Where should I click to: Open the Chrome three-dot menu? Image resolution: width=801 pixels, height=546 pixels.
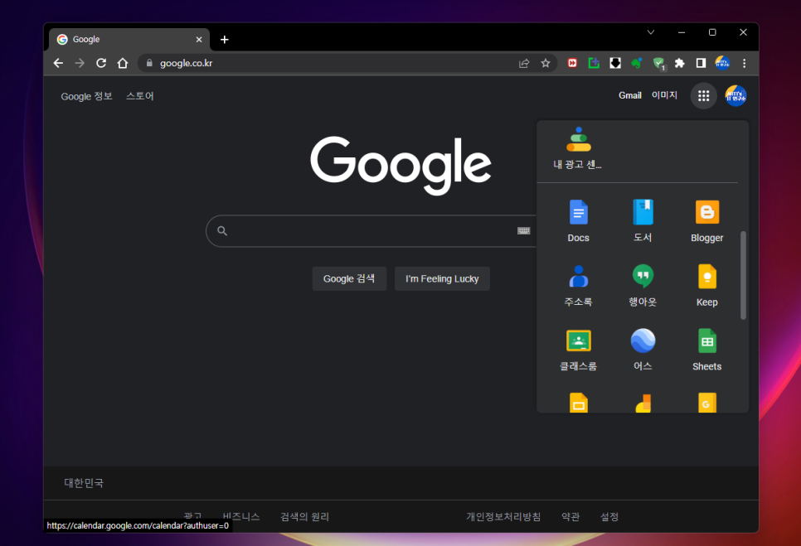coord(745,63)
